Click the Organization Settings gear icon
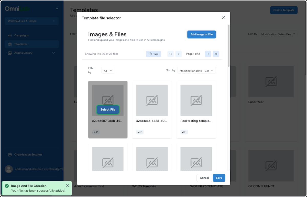The height and width of the screenshot is (197, 307). pos(10,155)
